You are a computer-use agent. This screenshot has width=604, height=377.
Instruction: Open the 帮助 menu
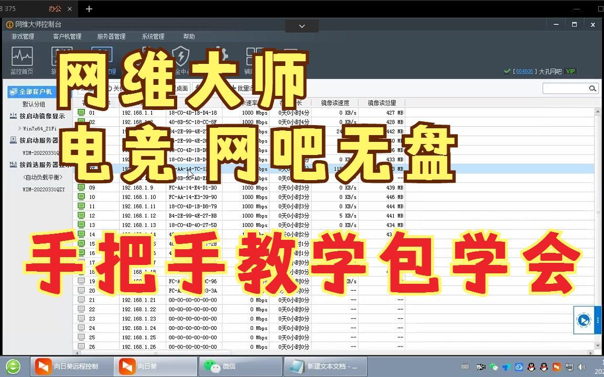pyautogui.click(x=189, y=37)
